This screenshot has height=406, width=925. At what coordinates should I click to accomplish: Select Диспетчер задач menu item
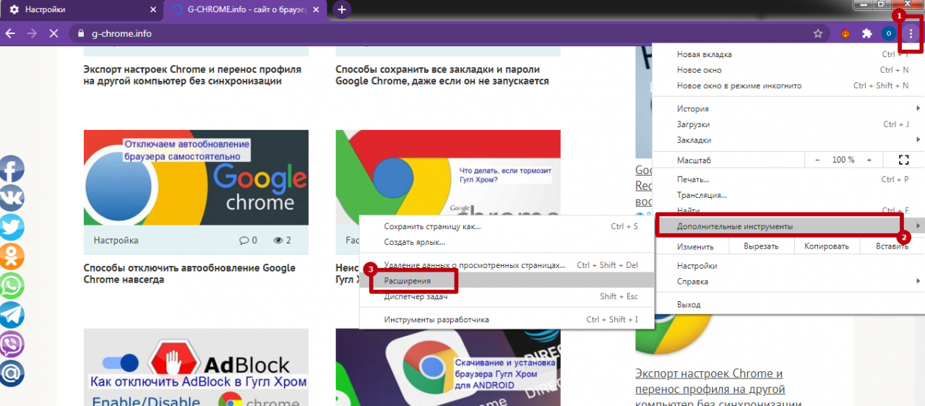[507, 296]
